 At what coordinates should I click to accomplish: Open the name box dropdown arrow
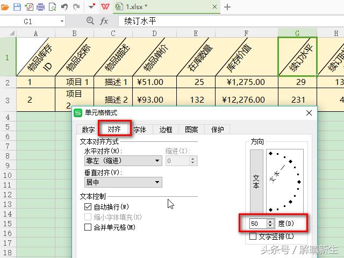tap(62, 21)
